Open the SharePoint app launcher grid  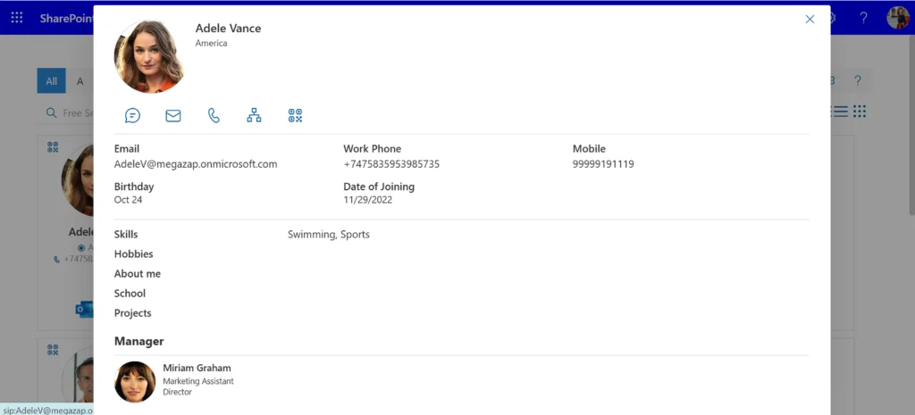[x=17, y=18]
